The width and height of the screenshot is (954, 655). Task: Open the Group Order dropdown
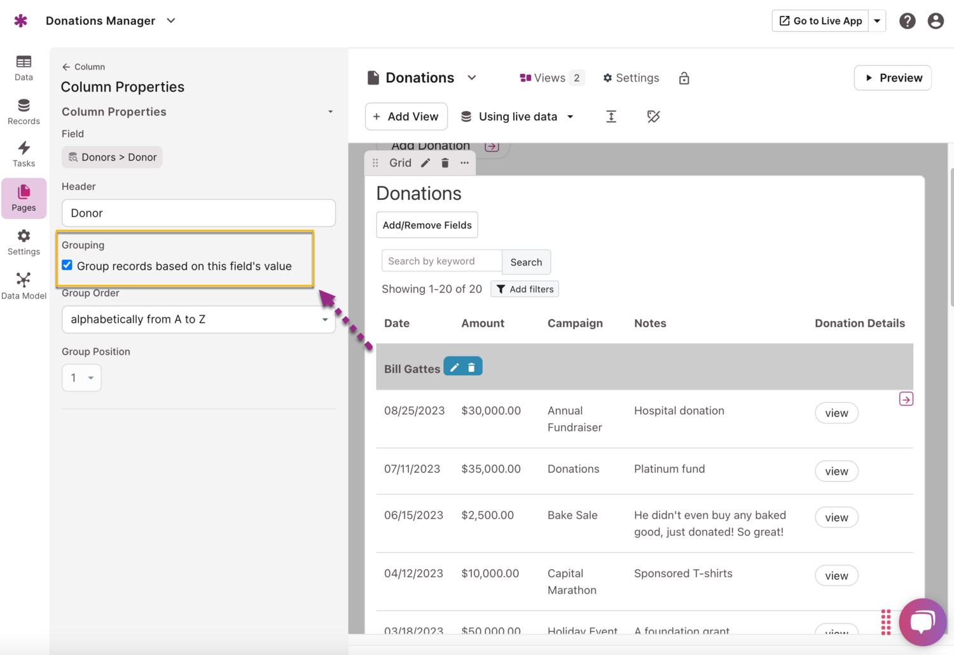pos(198,320)
